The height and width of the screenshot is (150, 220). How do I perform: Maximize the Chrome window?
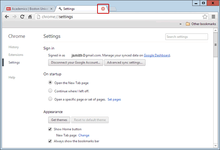(203, 3)
